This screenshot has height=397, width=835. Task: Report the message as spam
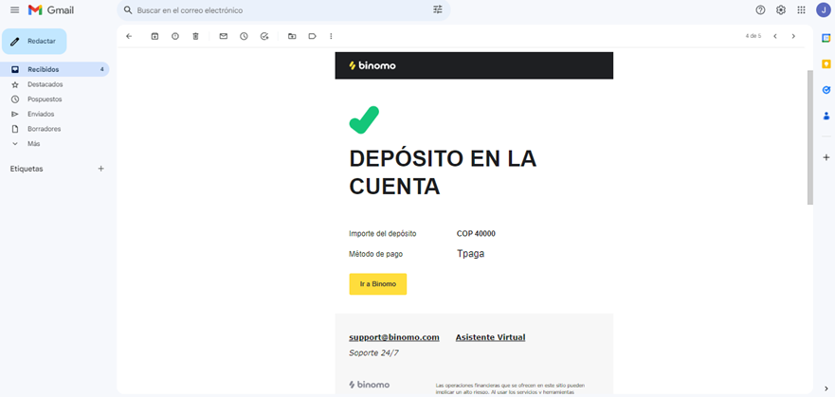pos(175,36)
